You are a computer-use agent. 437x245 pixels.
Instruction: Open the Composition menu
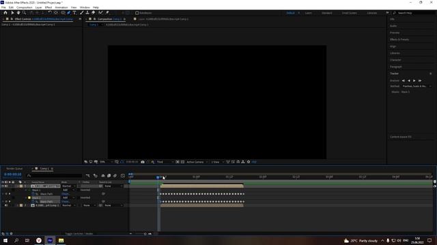(x=25, y=7)
